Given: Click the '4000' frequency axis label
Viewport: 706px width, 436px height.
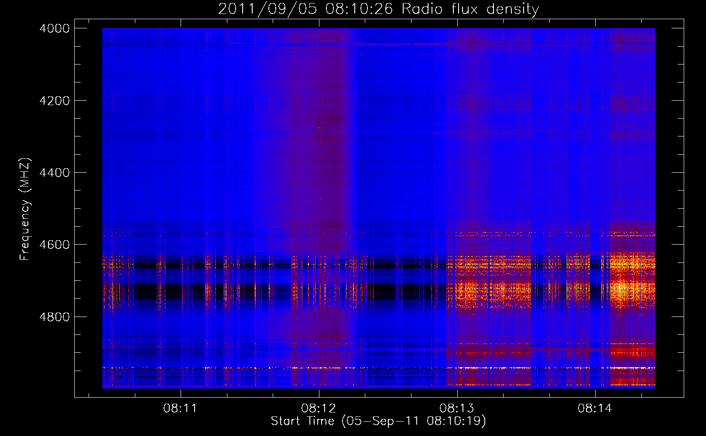Looking at the screenshot, I should point(55,28).
